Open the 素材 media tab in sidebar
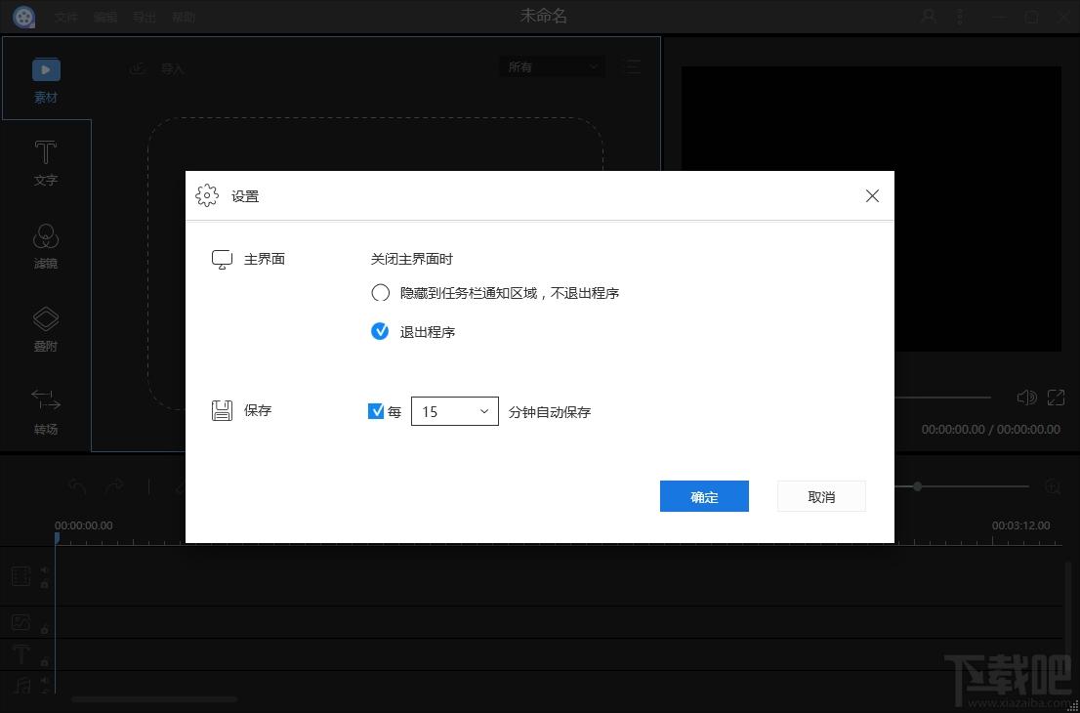This screenshot has height=713, width=1080. [x=46, y=81]
